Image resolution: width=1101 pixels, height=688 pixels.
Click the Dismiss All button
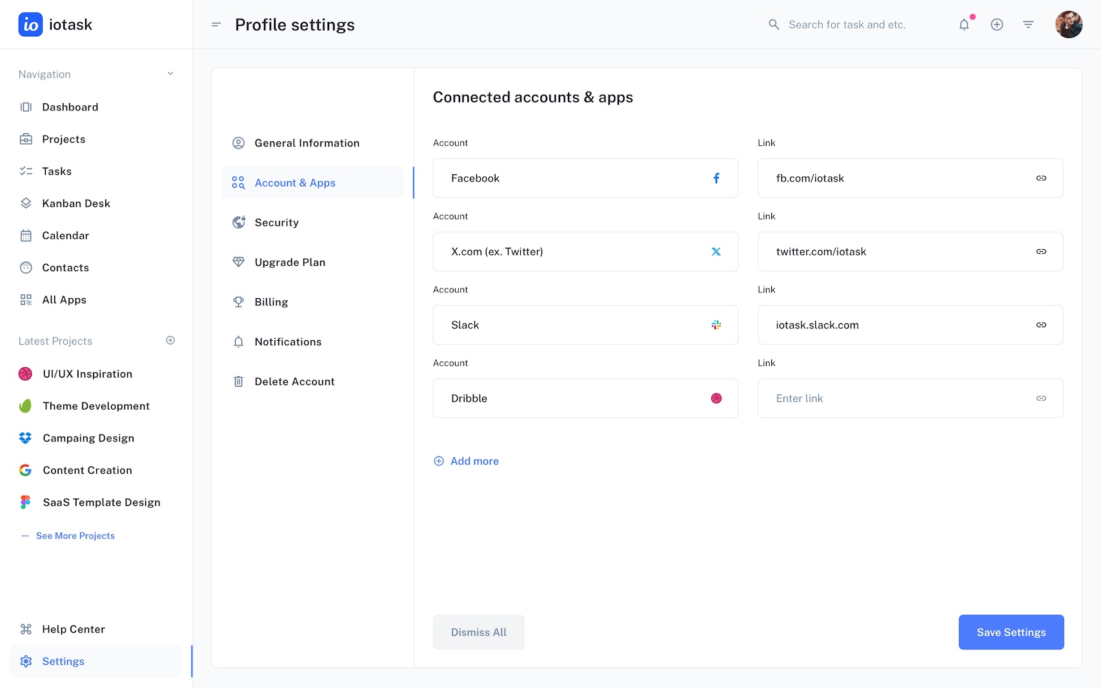(478, 632)
